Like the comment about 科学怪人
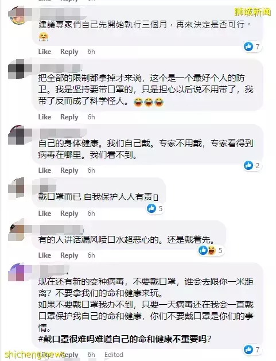 [45, 117]
